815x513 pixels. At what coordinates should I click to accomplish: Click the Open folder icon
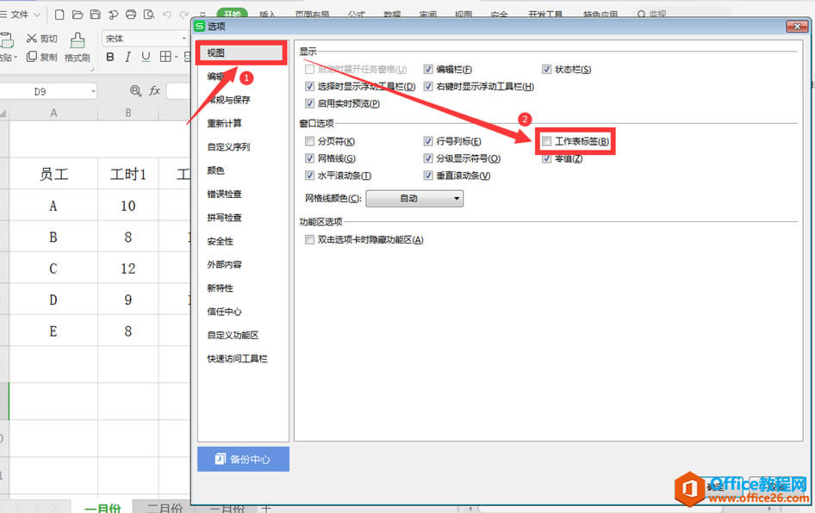tap(78, 15)
